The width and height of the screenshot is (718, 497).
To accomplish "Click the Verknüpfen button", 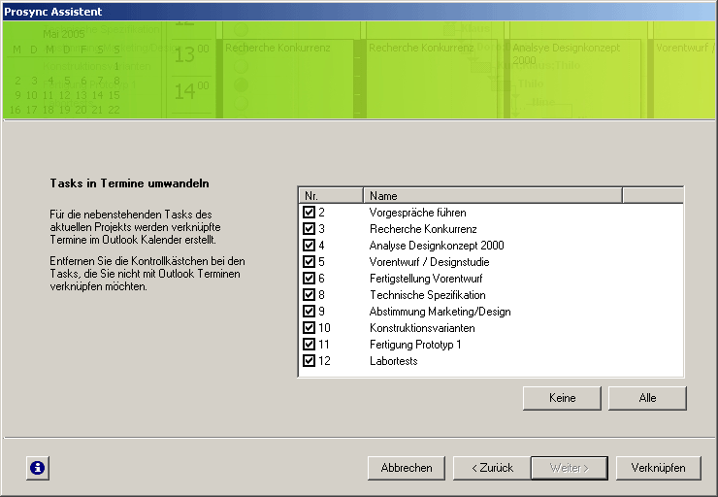I will [658, 468].
